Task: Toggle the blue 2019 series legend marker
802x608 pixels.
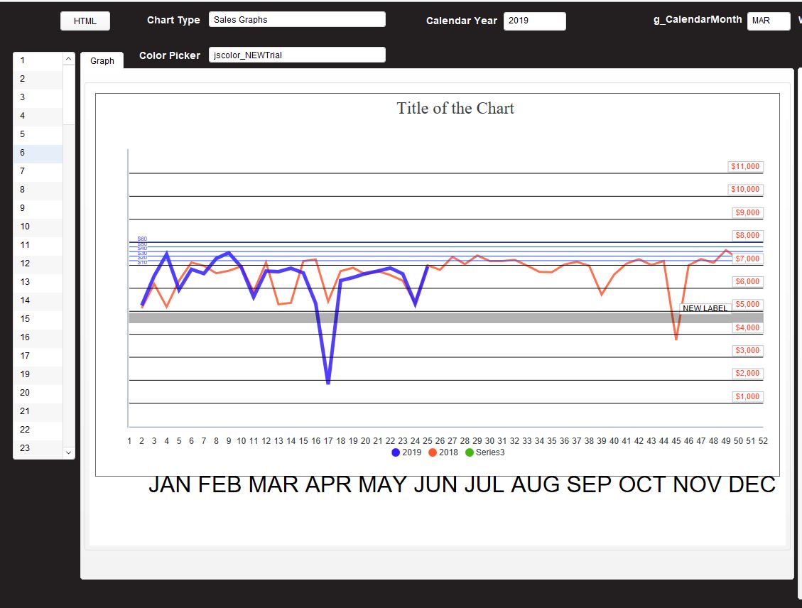Action: (x=395, y=452)
